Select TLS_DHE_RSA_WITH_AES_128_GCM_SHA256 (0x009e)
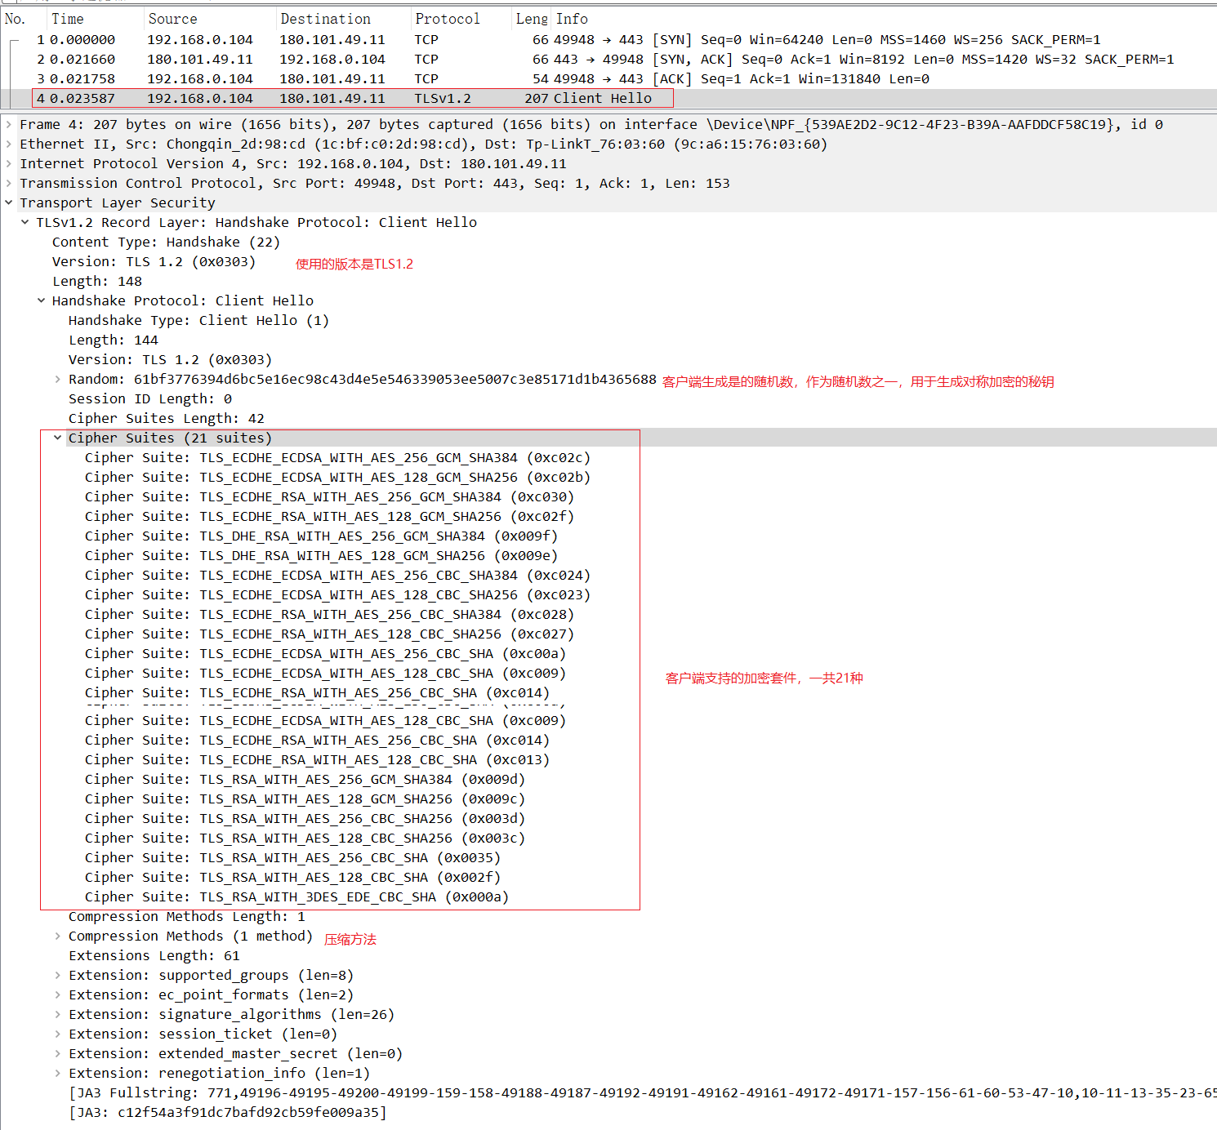This screenshot has width=1217, height=1130. tap(321, 556)
